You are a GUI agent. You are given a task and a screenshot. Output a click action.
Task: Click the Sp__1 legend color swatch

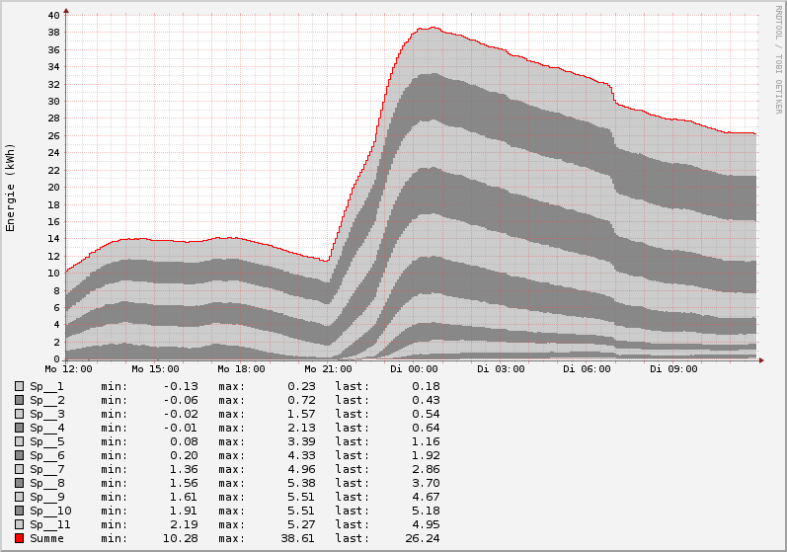point(19,386)
